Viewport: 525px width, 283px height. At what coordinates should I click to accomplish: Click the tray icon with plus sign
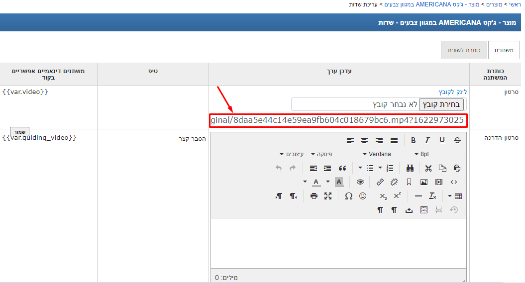point(409,210)
